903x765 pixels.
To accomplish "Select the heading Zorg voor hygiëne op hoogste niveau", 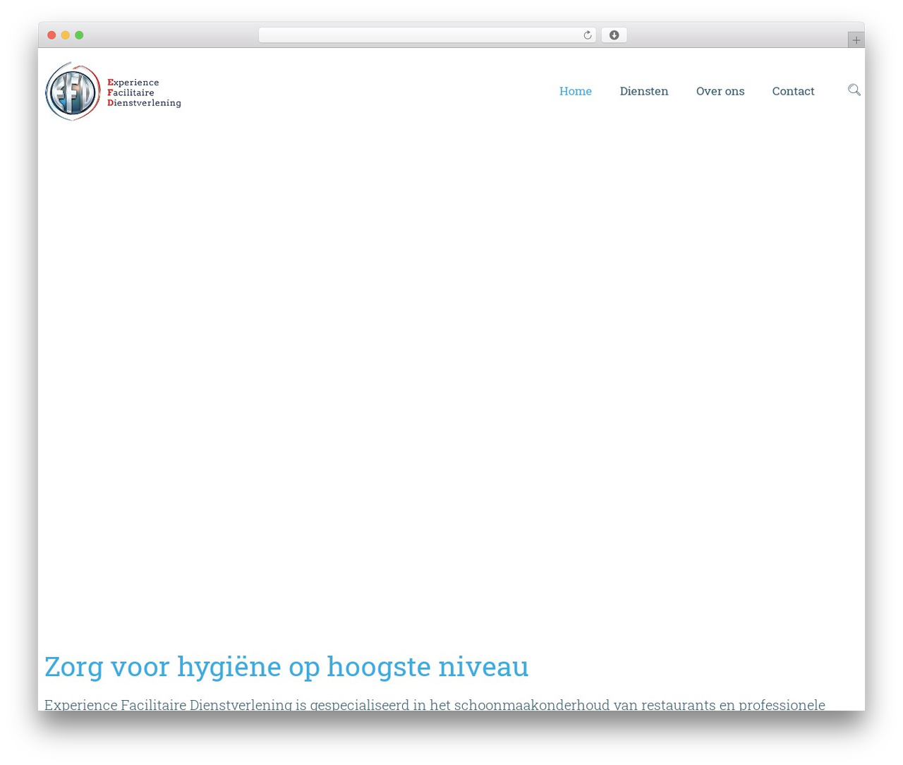I will (286, 666).
